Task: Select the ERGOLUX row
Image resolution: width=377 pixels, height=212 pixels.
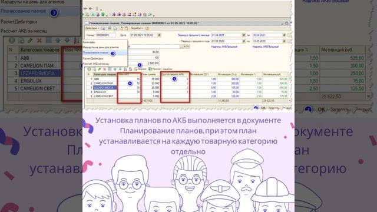Action: (105, 92)
